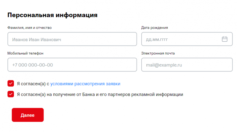Click the 'Я согласен(а) с' label text
Viewport: 237px width, 132px height.
pyautogui.click(x=33, y=84)
